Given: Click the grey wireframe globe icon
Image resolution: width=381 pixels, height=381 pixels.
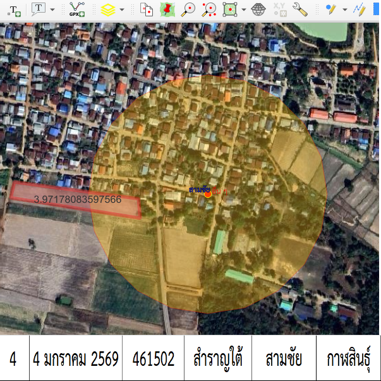Looking at the screenshot, I should click(x=258, y=9).
